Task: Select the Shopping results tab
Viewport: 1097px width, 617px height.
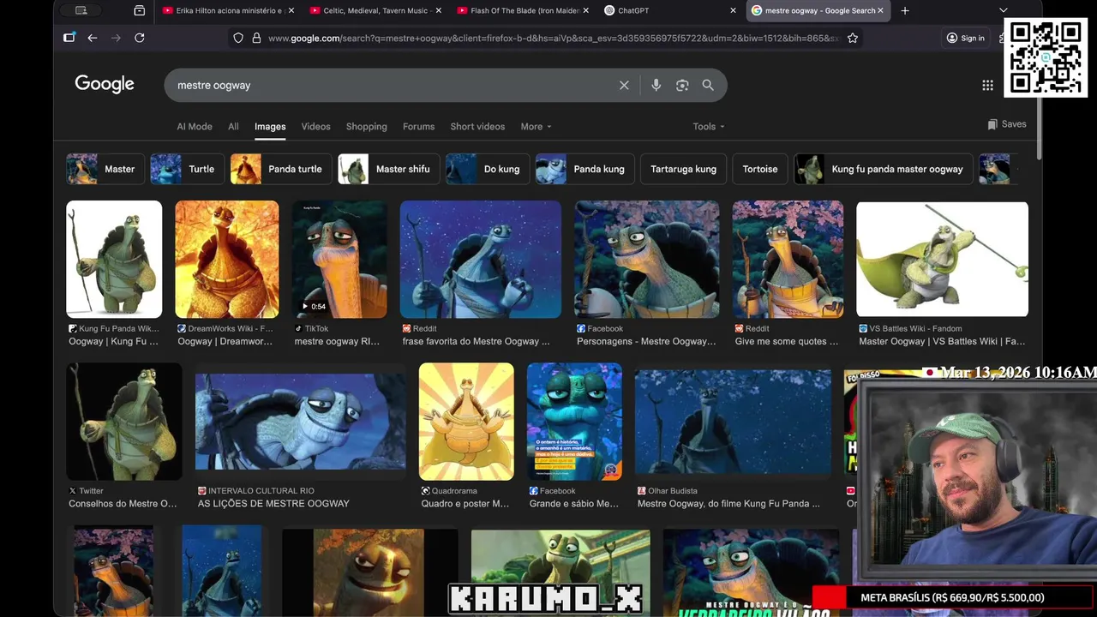Action: point(367,127)
